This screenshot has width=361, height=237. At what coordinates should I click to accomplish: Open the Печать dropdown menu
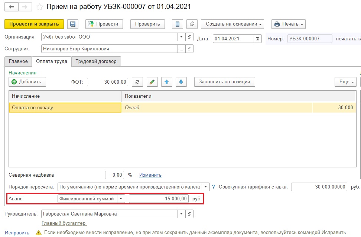(x=289, y=24)
